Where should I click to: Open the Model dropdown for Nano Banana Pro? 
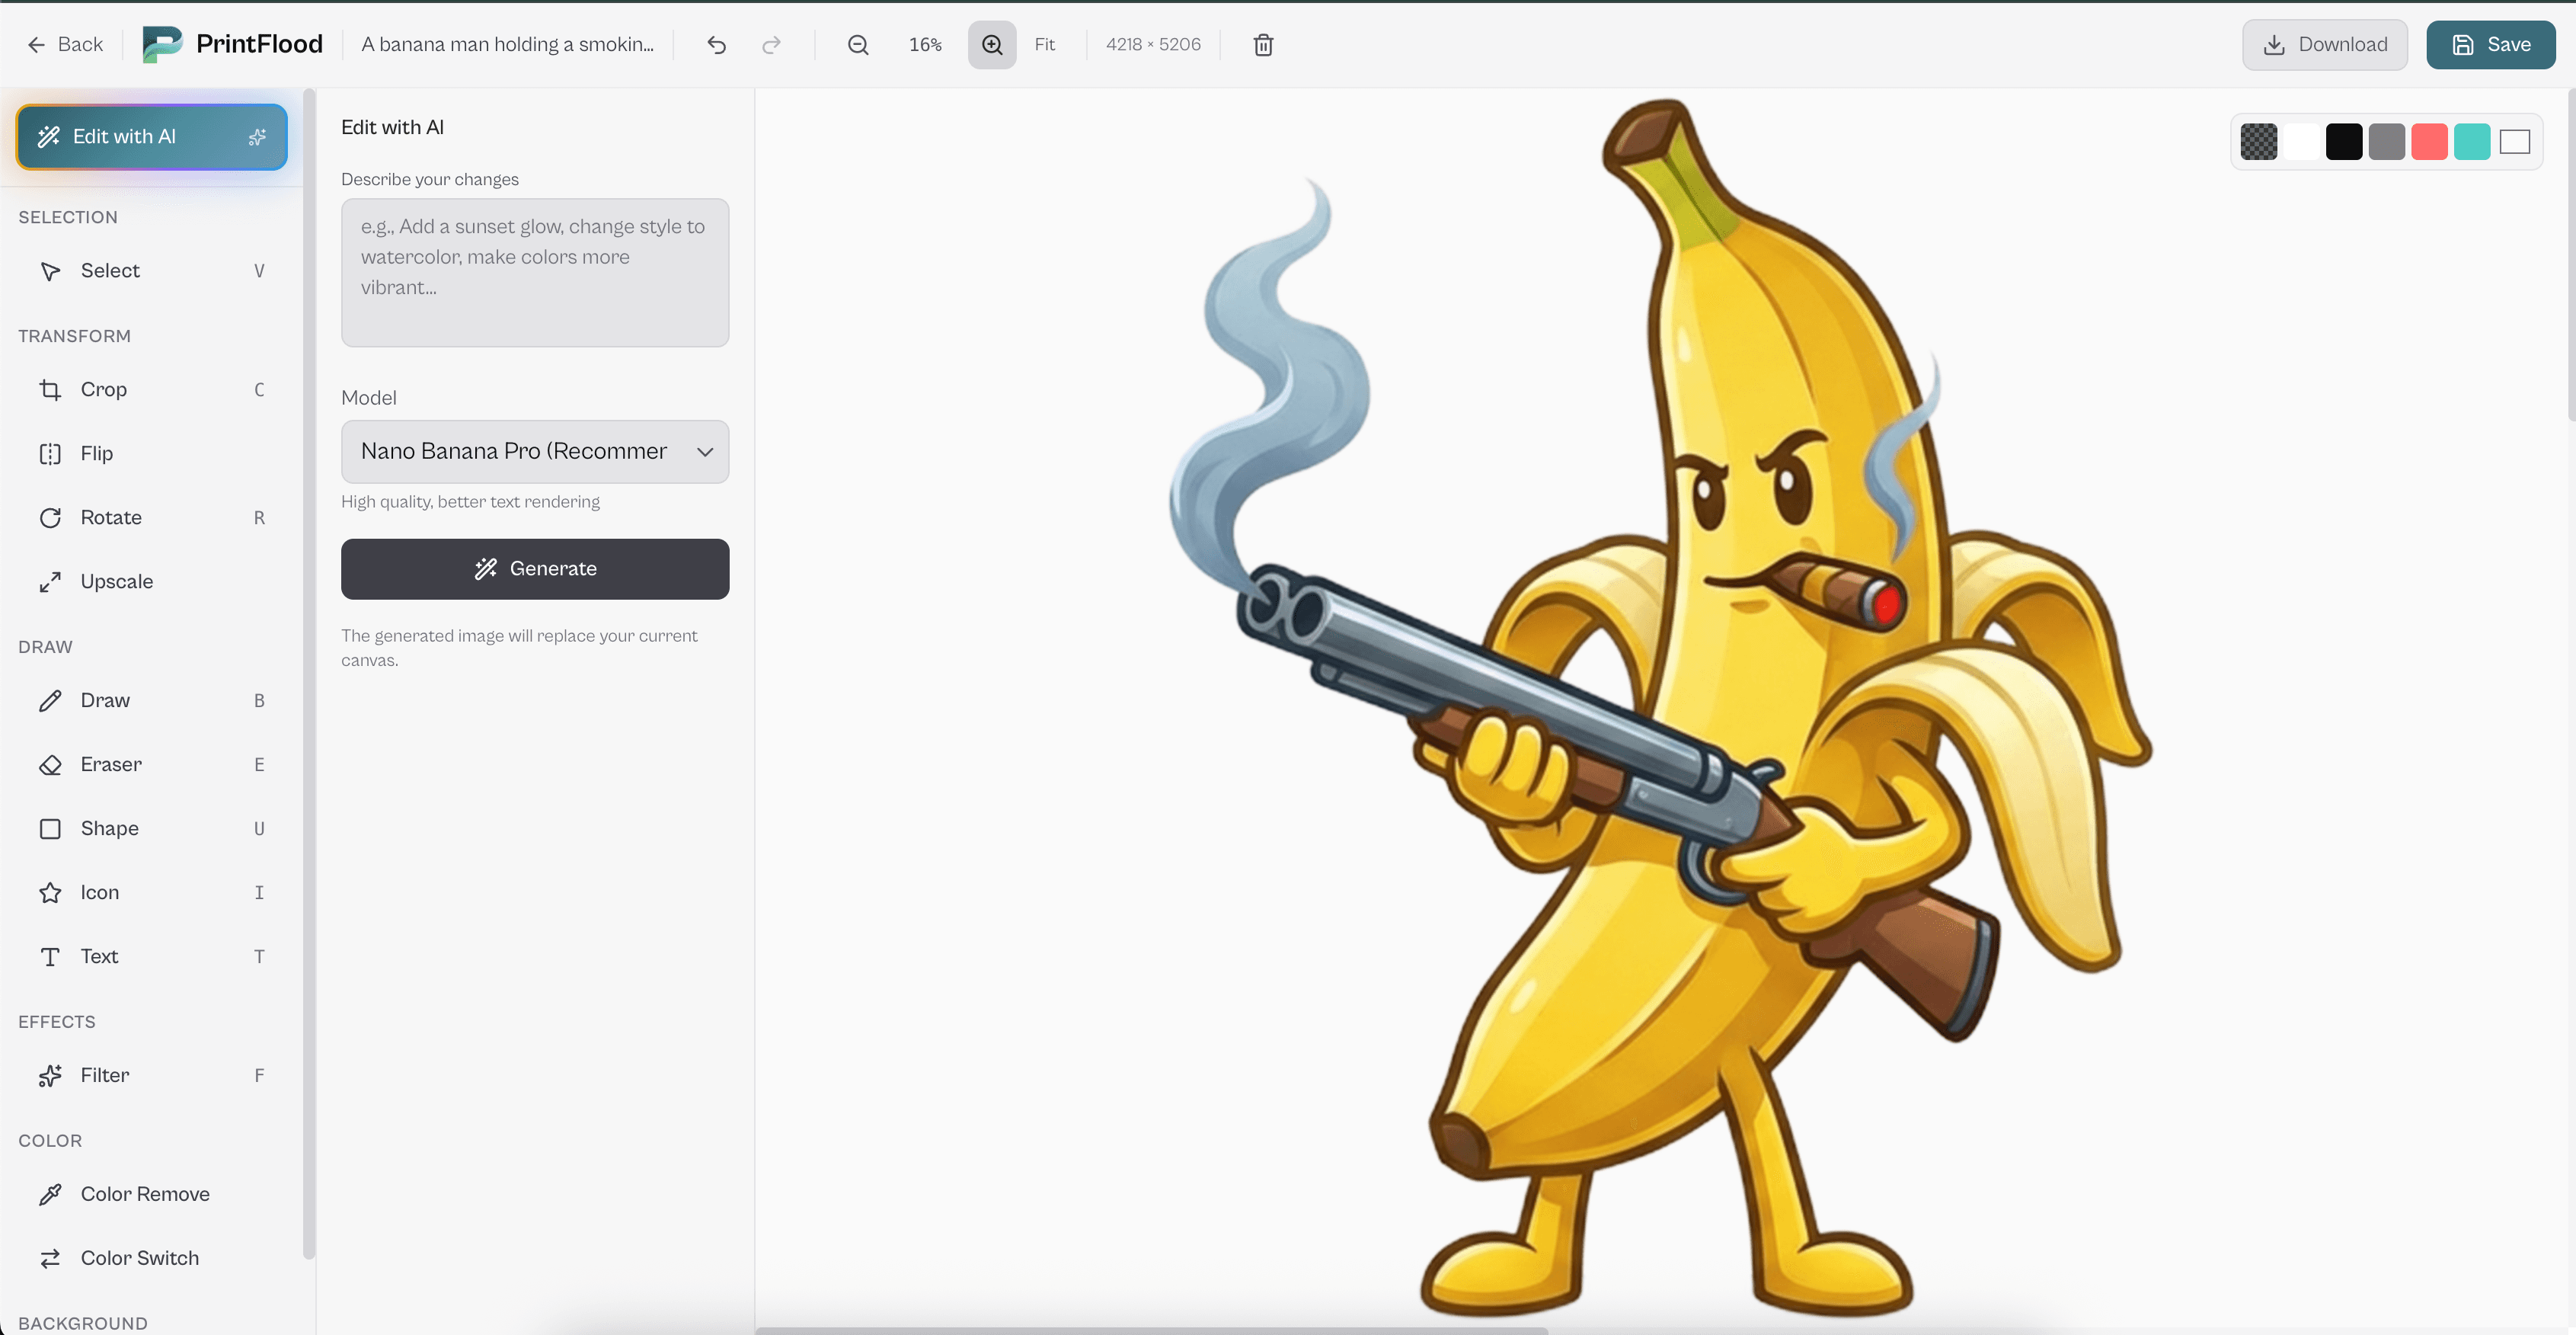pyautogui.click(x=535, y=451)
